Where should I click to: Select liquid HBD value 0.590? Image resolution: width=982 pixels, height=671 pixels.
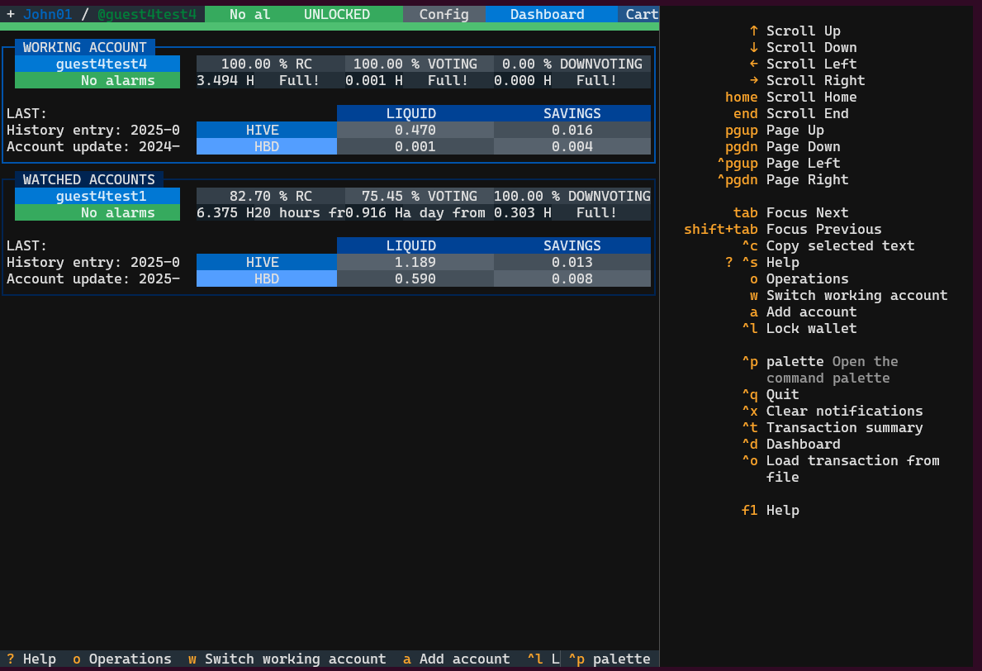click(x=415, y=278)
